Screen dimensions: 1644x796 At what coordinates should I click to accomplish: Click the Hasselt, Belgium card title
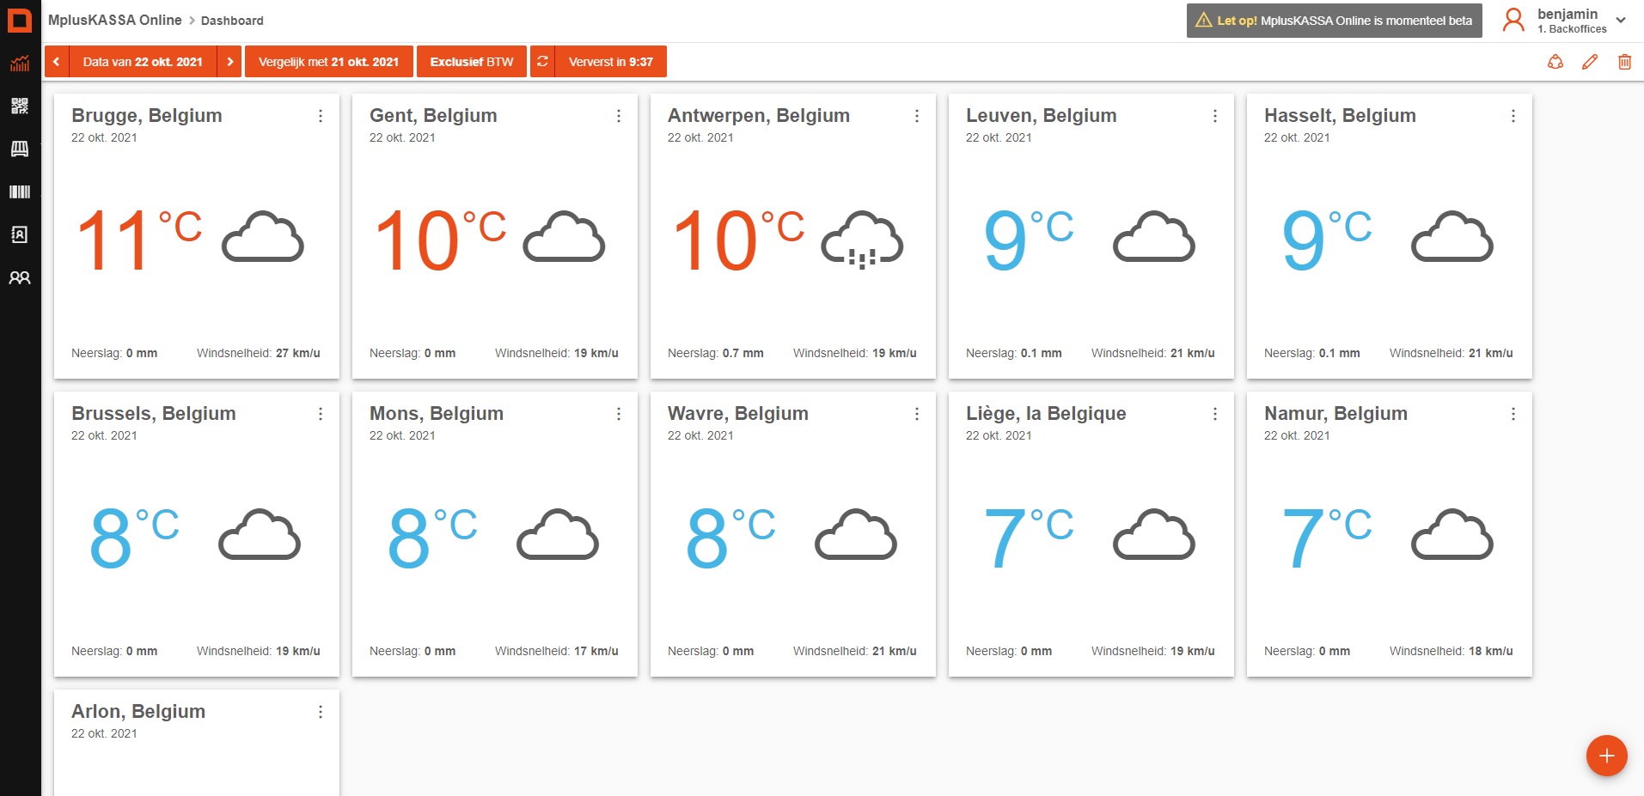click(x=1340, y=115)
